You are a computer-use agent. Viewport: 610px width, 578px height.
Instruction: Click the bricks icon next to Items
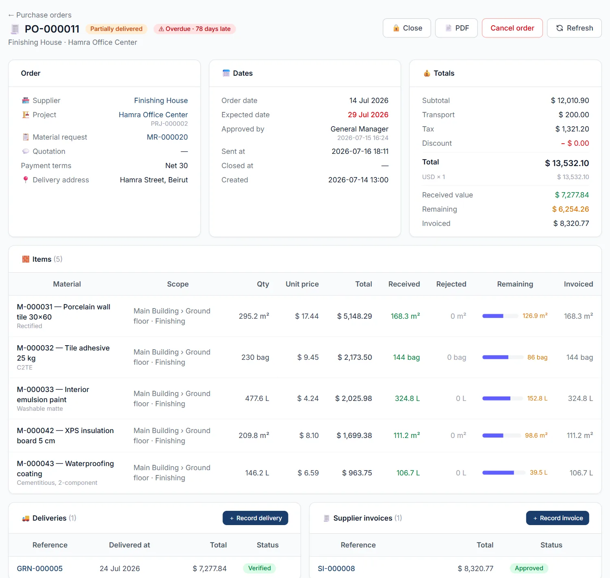[26, 259]
